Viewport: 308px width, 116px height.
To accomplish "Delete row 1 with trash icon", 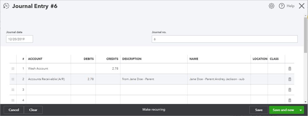I will pyautogui.click(x=289, y=69).
